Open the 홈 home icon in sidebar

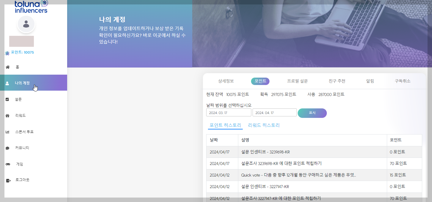(x=7, y=67)
